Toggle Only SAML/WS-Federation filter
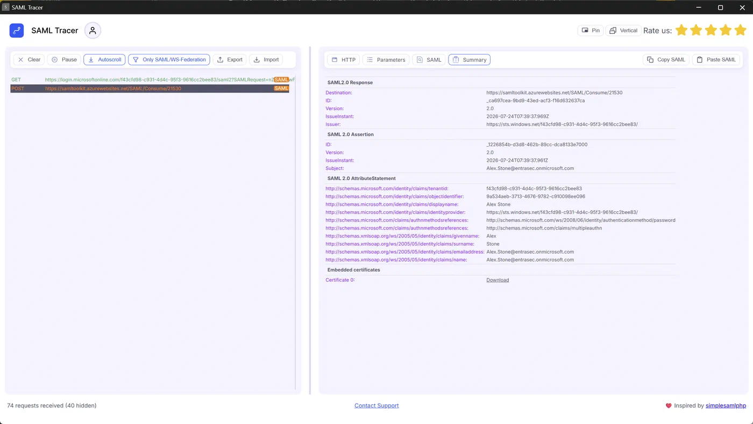753x424 pixels. [x=169, y=60]
